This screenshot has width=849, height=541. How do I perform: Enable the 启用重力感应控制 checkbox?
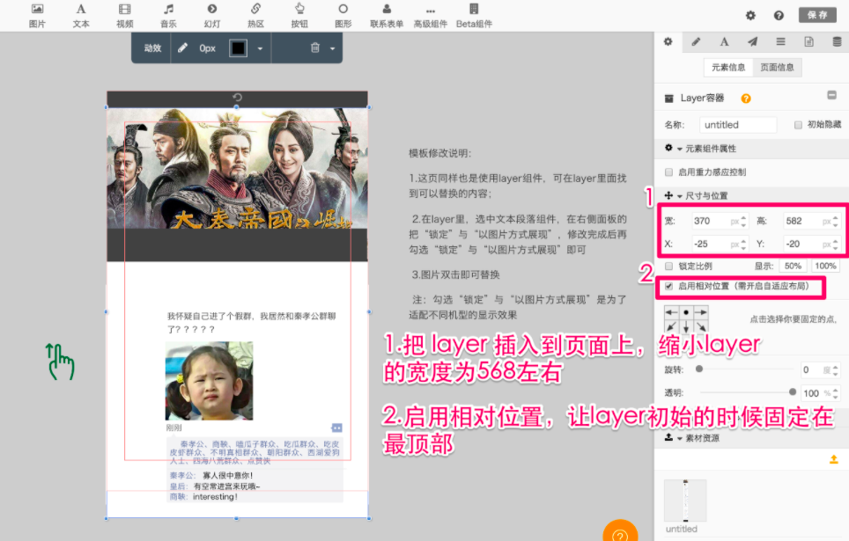[x=669, y=172]
